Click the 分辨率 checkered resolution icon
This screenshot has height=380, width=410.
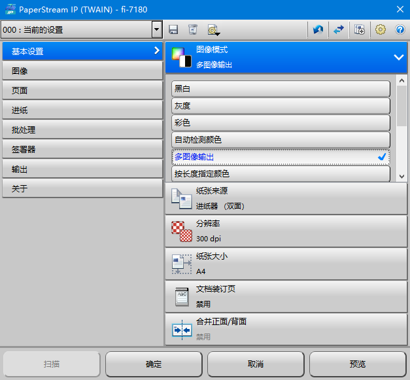click(182, 232)
